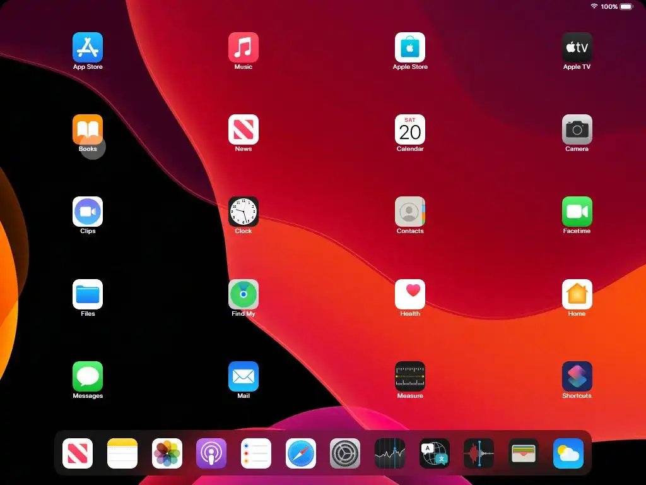Tap the News icon in the dock
The height and width of the screenshot is (485, 646).
(78, 453)
